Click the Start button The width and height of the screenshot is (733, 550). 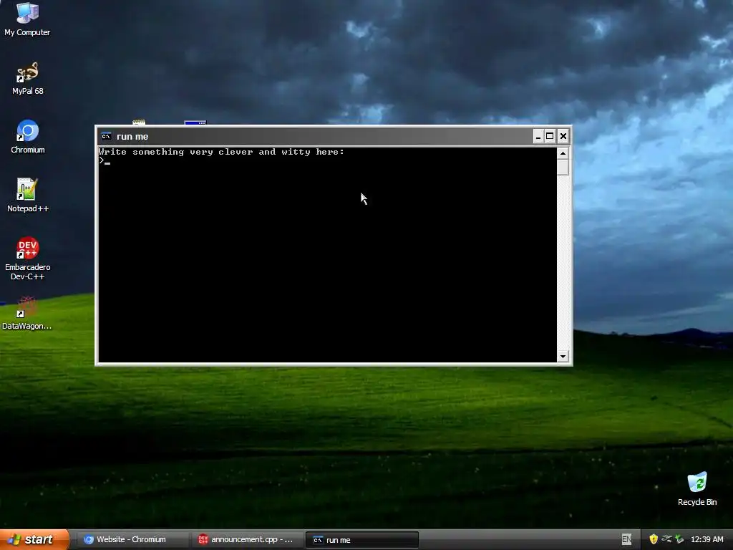(x=34, y=539)
